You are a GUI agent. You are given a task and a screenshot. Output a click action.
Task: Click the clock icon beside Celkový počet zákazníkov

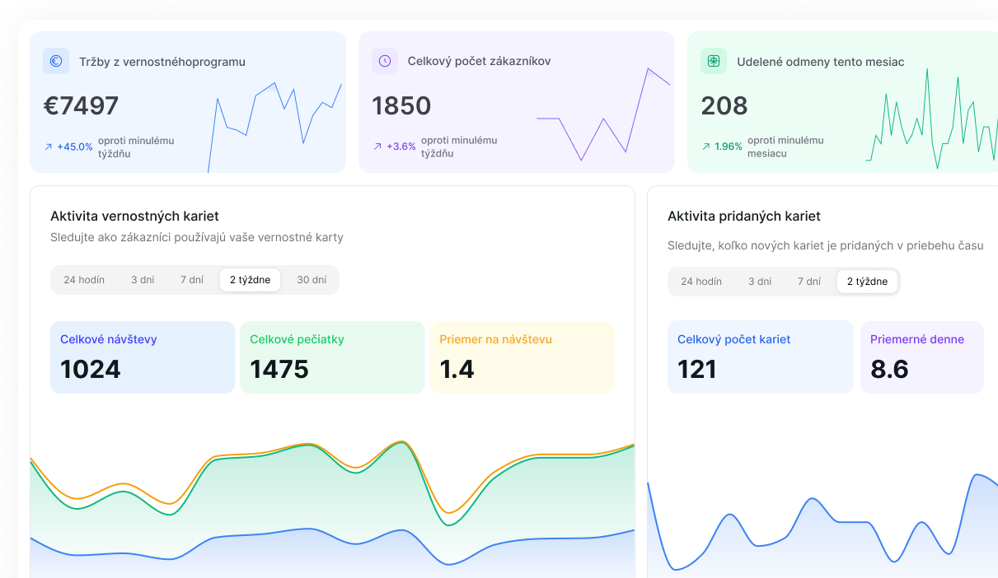(x=385, y=61)
